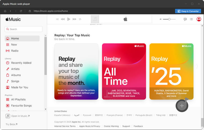This screenshot has width=204, height=130.
Task: Click the Artists microphone icon
Action: point(8,69)
